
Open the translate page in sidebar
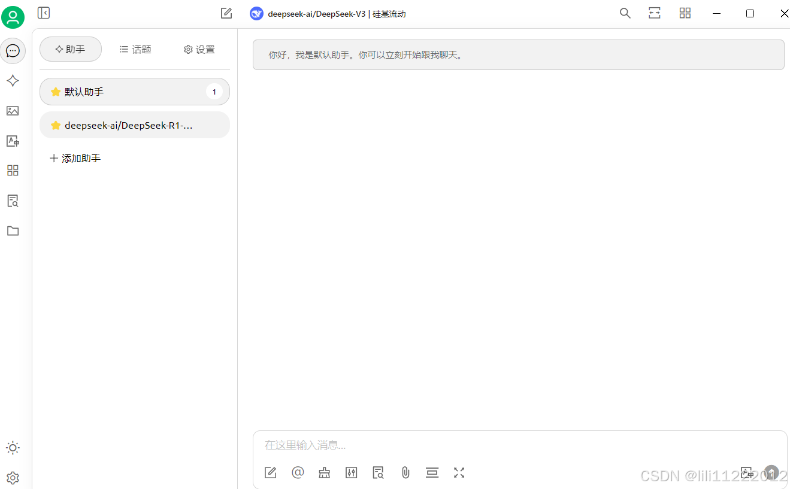[13, 141]
